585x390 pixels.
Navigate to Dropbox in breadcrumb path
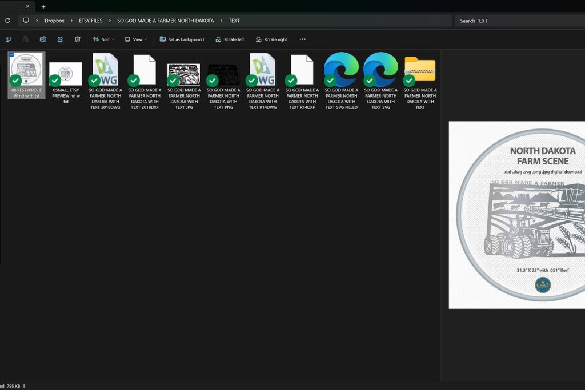click(x=54, y=21)
